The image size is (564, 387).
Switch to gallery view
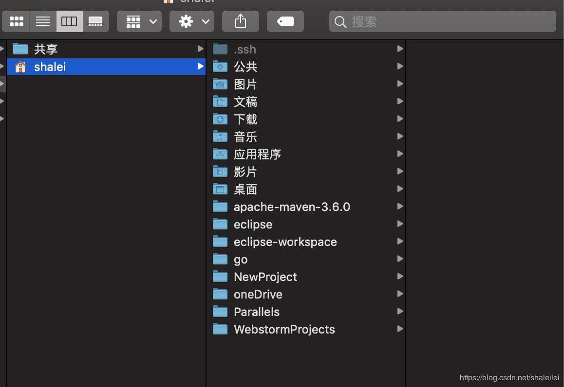(x=95, y=21)
